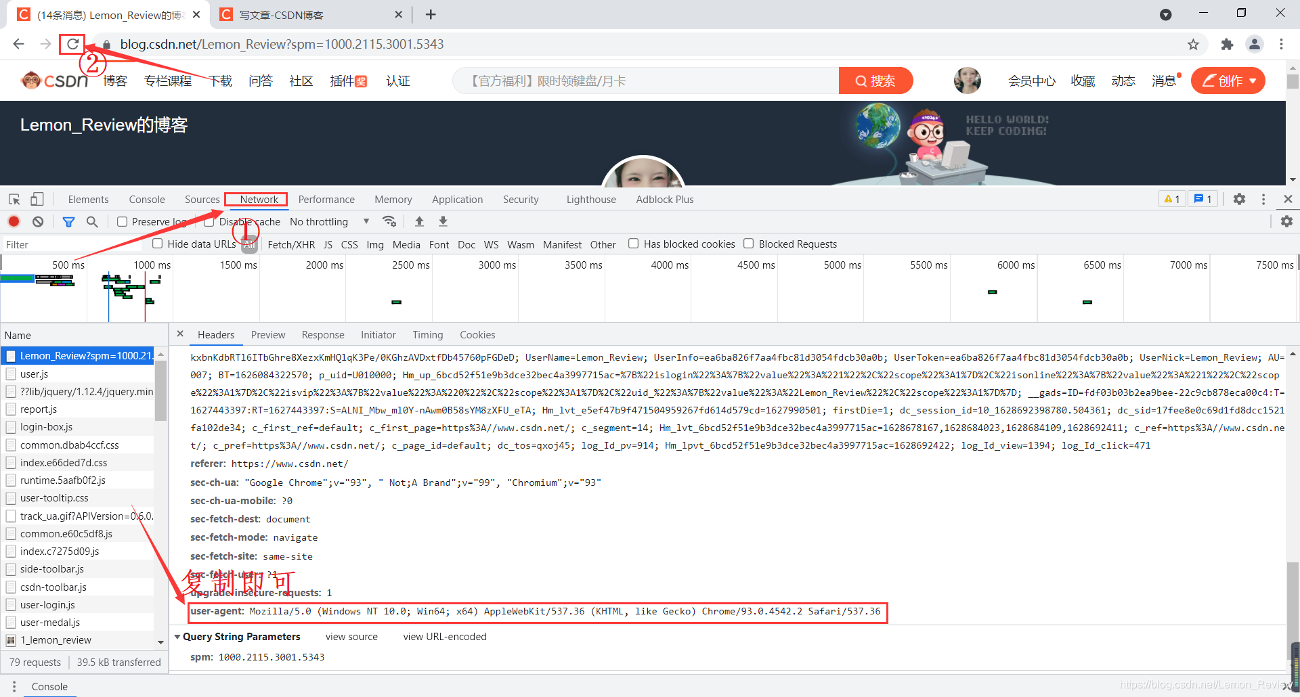Viewport: 1300px width, 697px height.
Task: Export HAR file with download arrow
Action: point(443,221)
